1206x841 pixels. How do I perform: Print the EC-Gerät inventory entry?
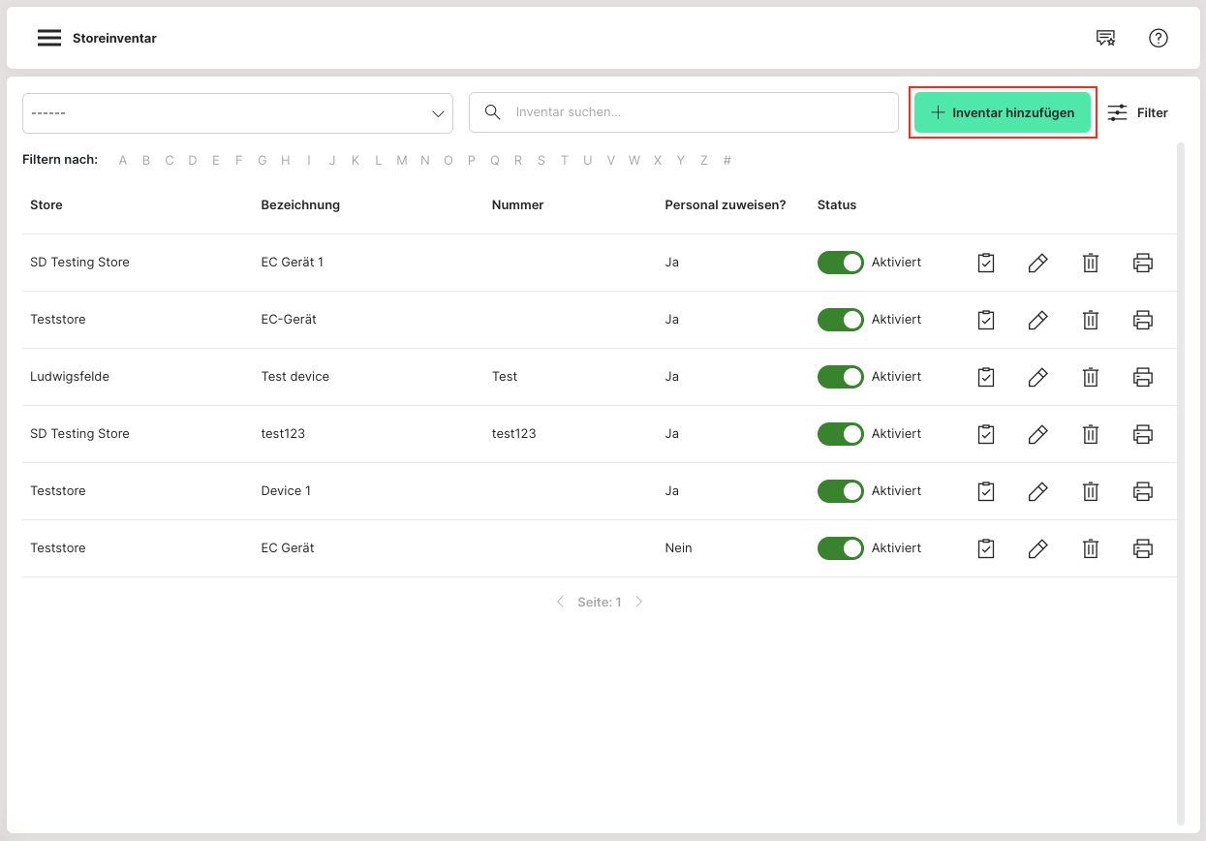(x=1143, y=320)
